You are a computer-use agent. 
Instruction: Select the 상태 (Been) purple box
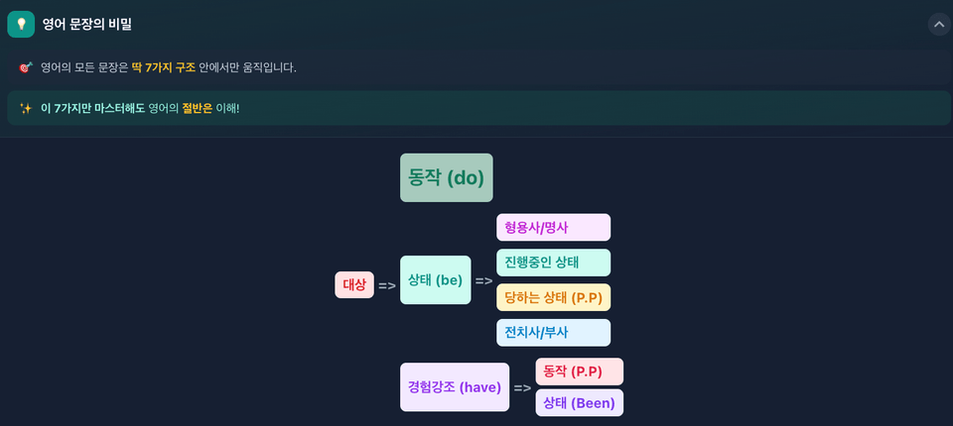point(579,403)
